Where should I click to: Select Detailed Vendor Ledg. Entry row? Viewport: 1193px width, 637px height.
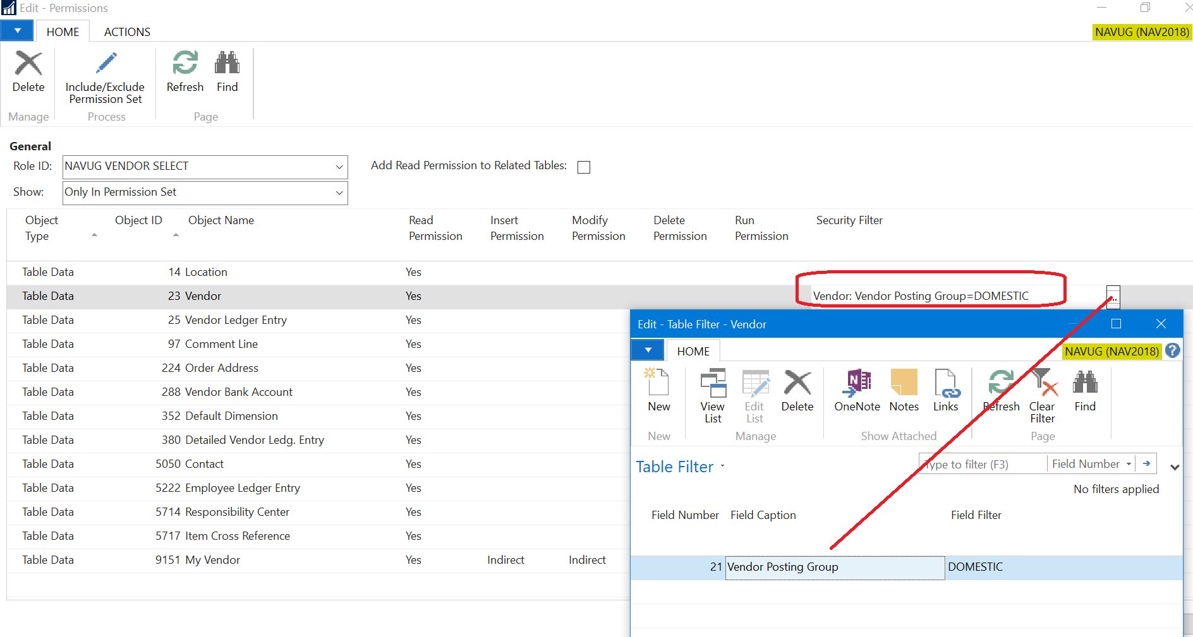pyautogui.click(x=318, y=440)
